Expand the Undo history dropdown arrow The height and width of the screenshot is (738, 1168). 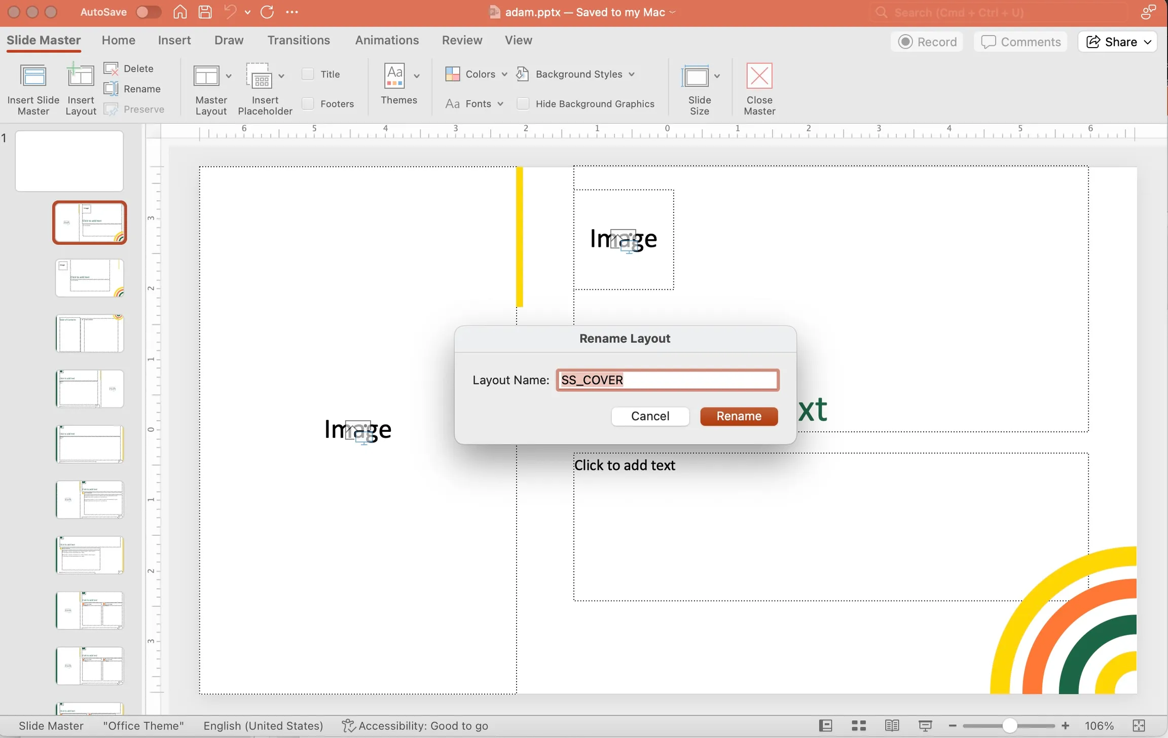[247, 12]
